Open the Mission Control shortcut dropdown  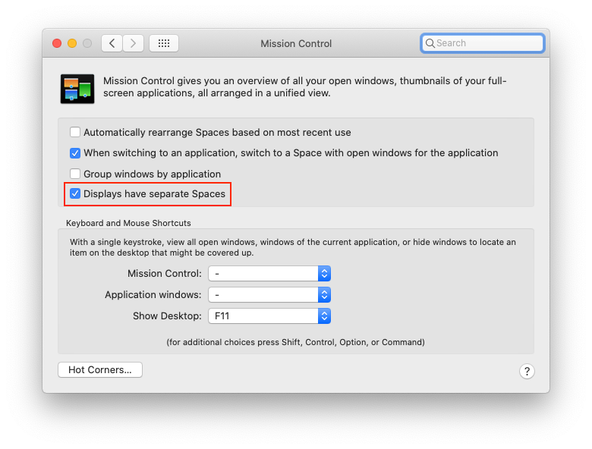(269, 274)
